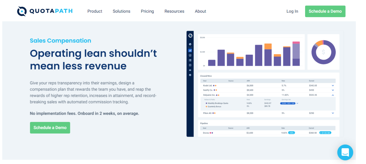366x164 pixels.
Task: Click the +5% rate badge
Action: point(291,133)
